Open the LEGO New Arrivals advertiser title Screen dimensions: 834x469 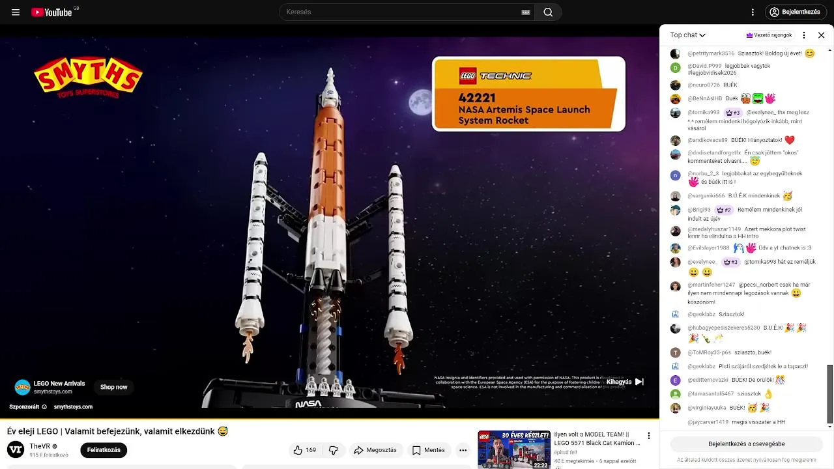pos(59,384)
